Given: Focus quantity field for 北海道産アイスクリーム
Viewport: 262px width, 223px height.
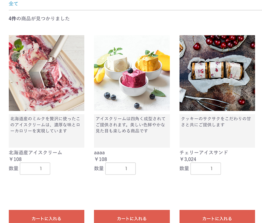Looking at the screenshot, I should pyautogui.click(x=35, y=169).
